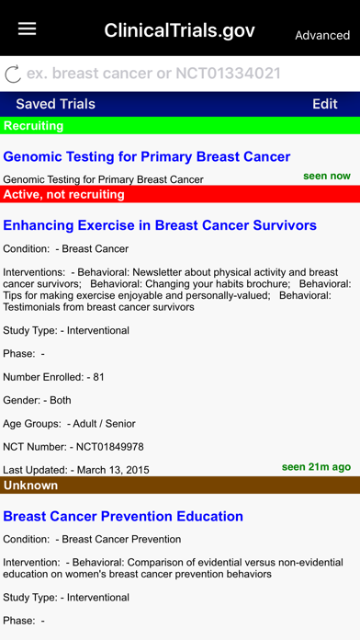Viewport: 360px width, 640px height.
Task: Select NCT Number NCT01849978 line
Action: point(73,447)
